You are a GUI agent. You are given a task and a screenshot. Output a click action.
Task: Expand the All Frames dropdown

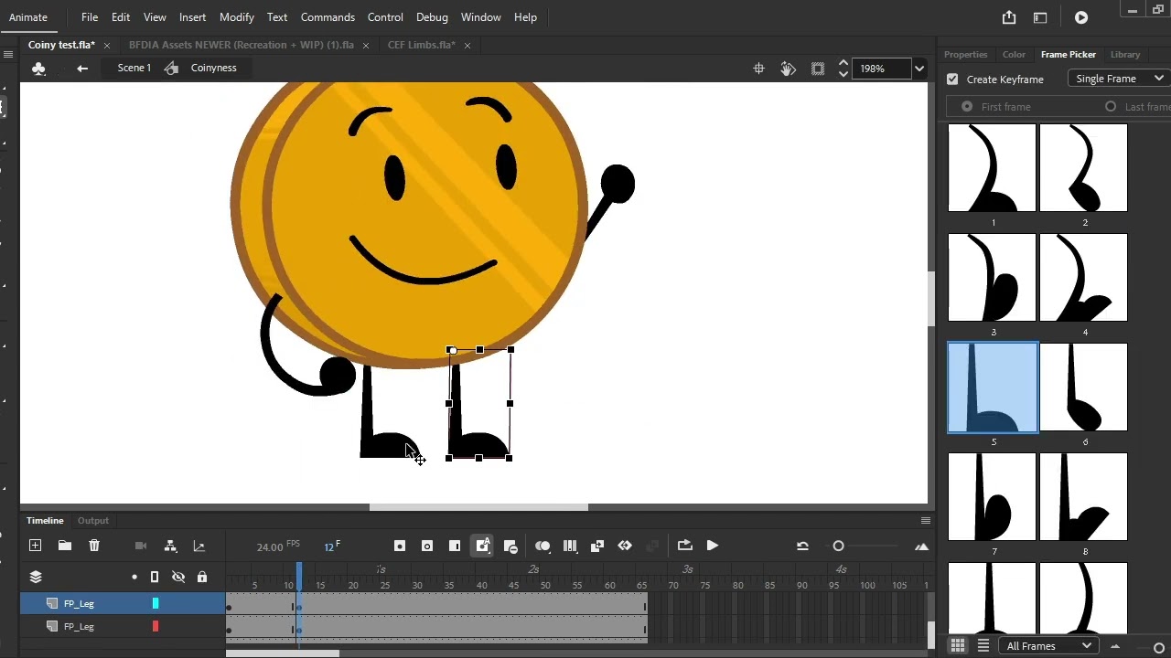(x=1048, y=646)
